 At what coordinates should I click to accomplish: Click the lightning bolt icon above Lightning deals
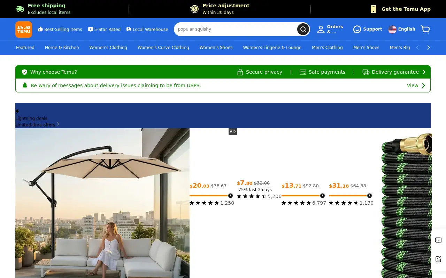click(17, 112)
